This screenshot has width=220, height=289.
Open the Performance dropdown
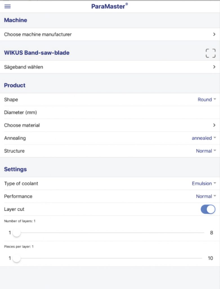coord(206,196)
